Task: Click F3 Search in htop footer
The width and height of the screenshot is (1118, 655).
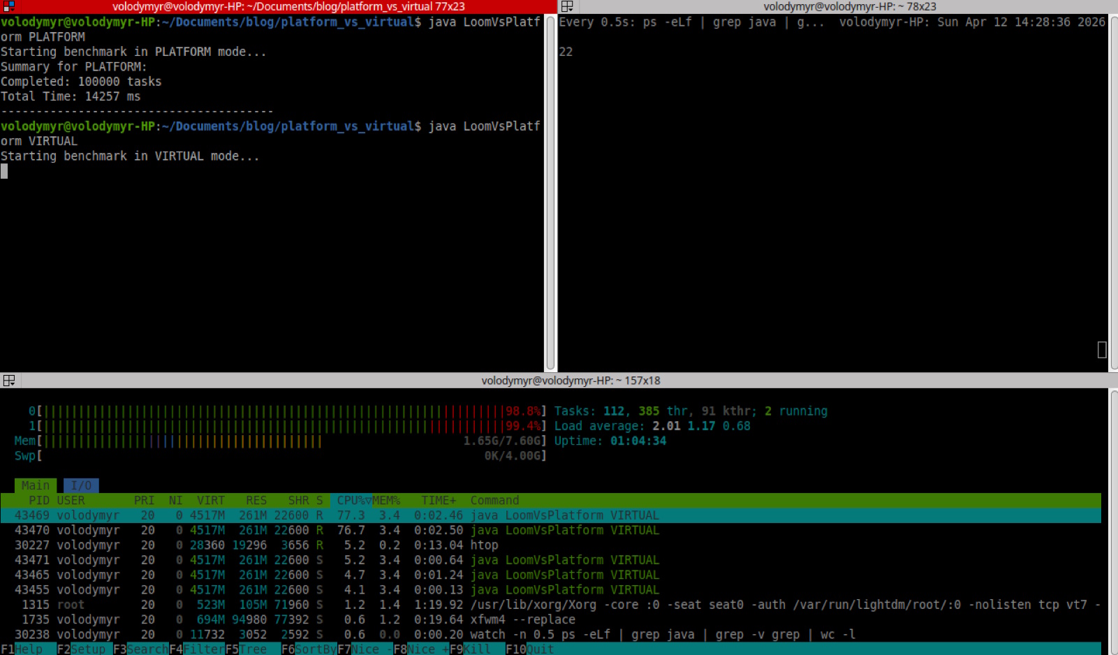Action: [x=140, y=649]
